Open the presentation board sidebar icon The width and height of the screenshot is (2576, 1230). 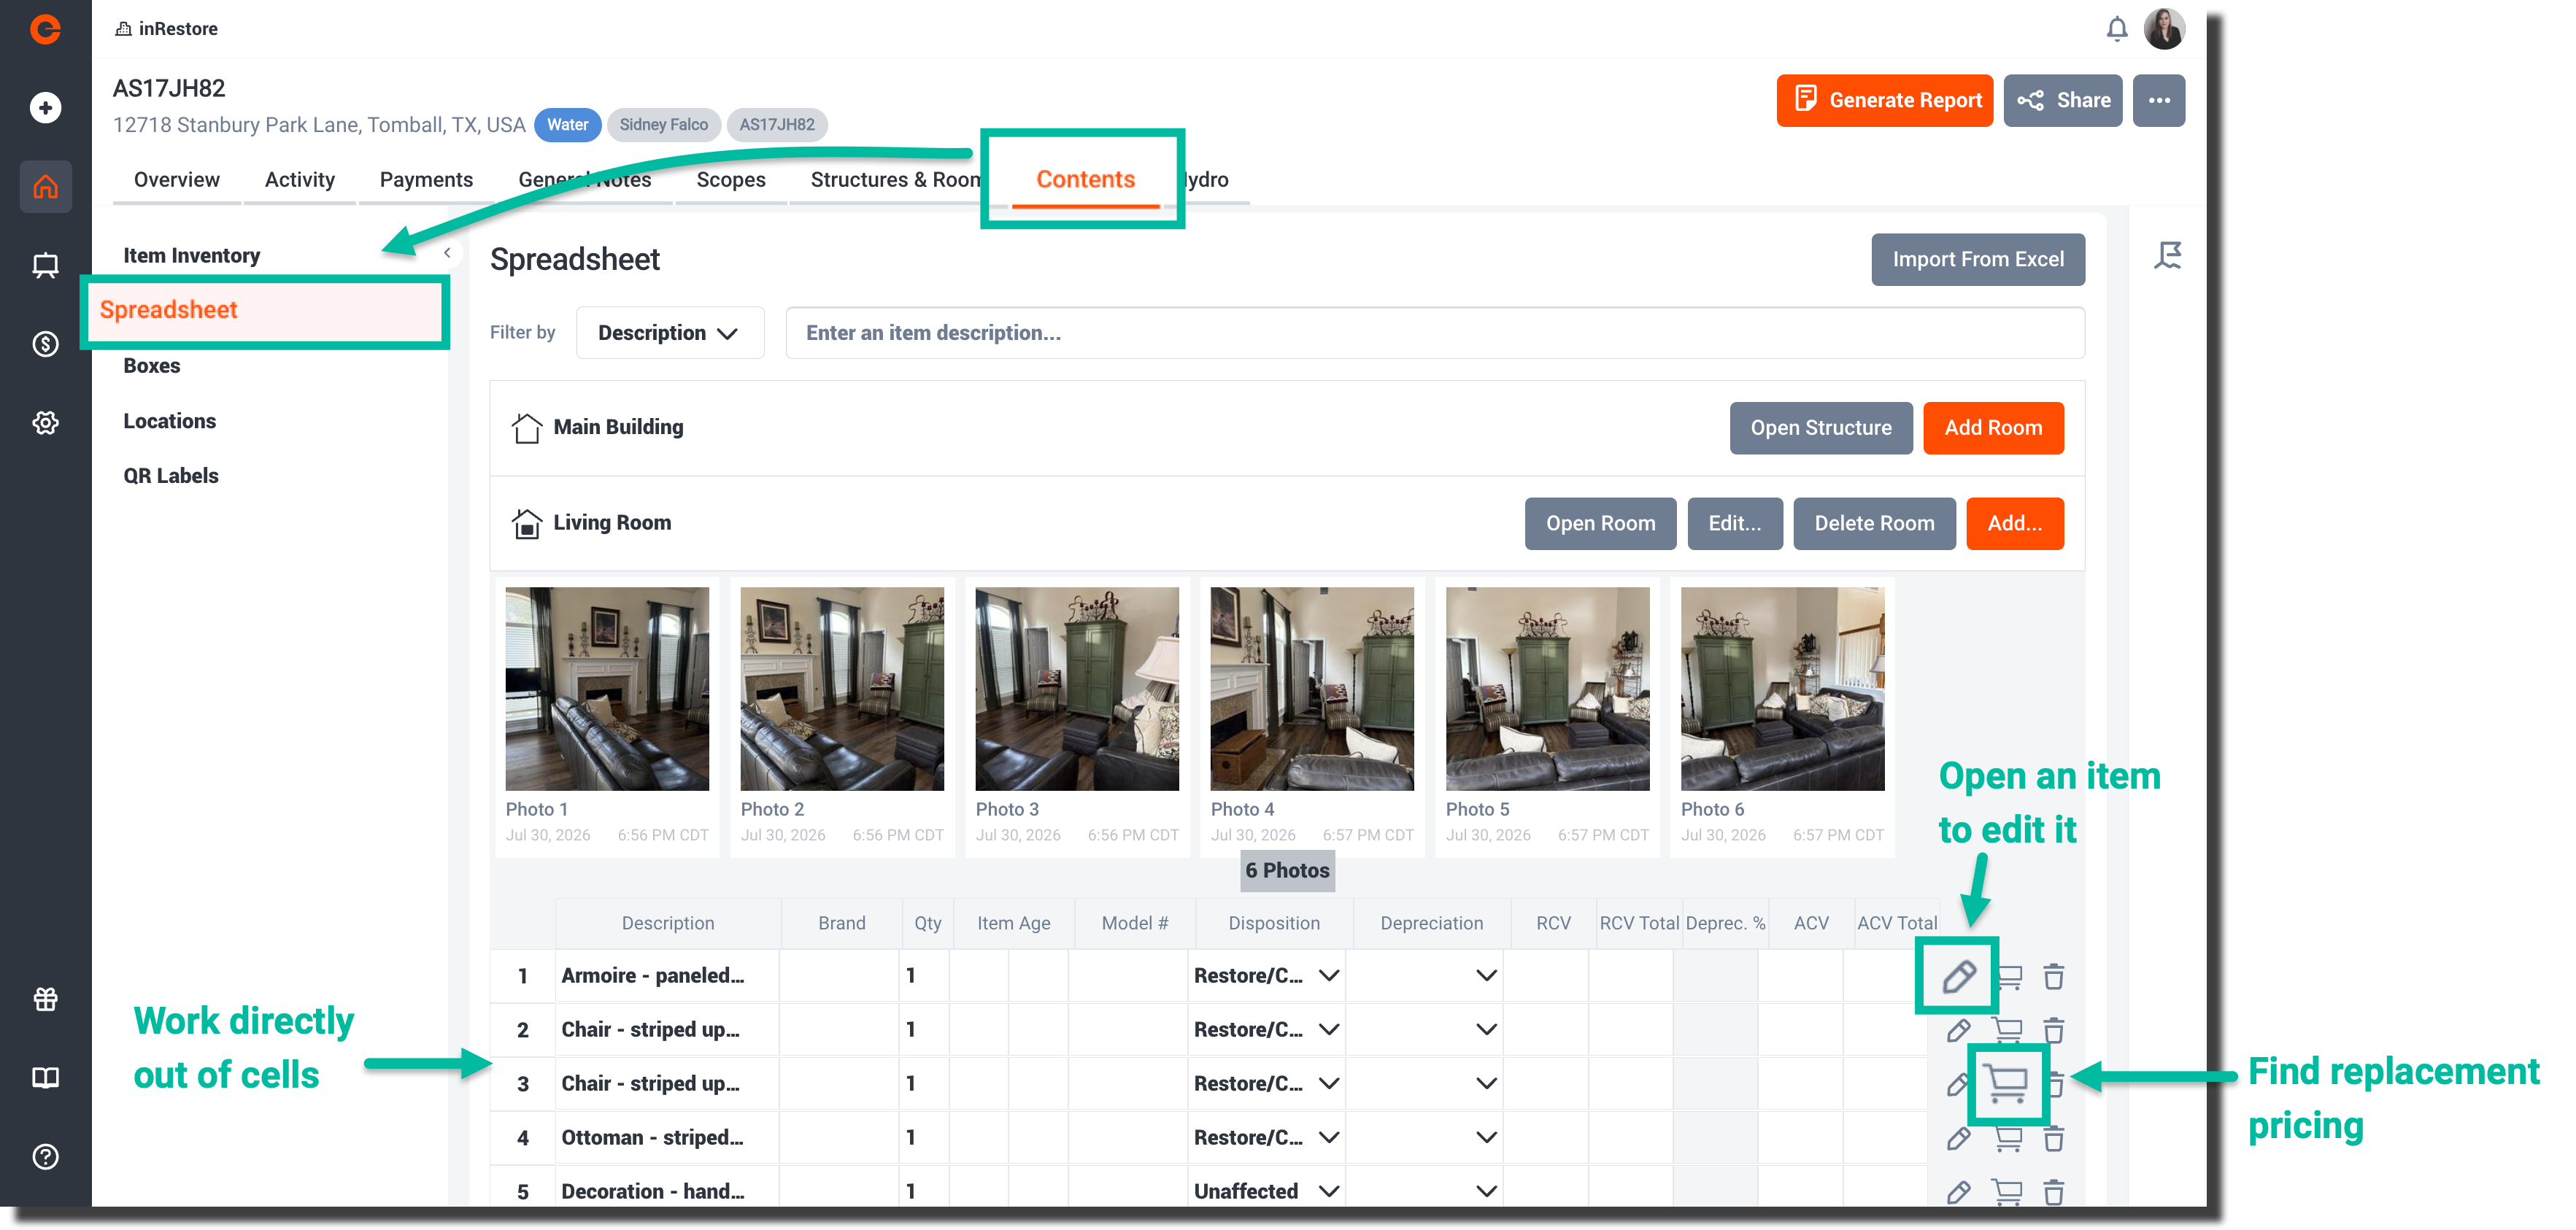pos(45,265)
